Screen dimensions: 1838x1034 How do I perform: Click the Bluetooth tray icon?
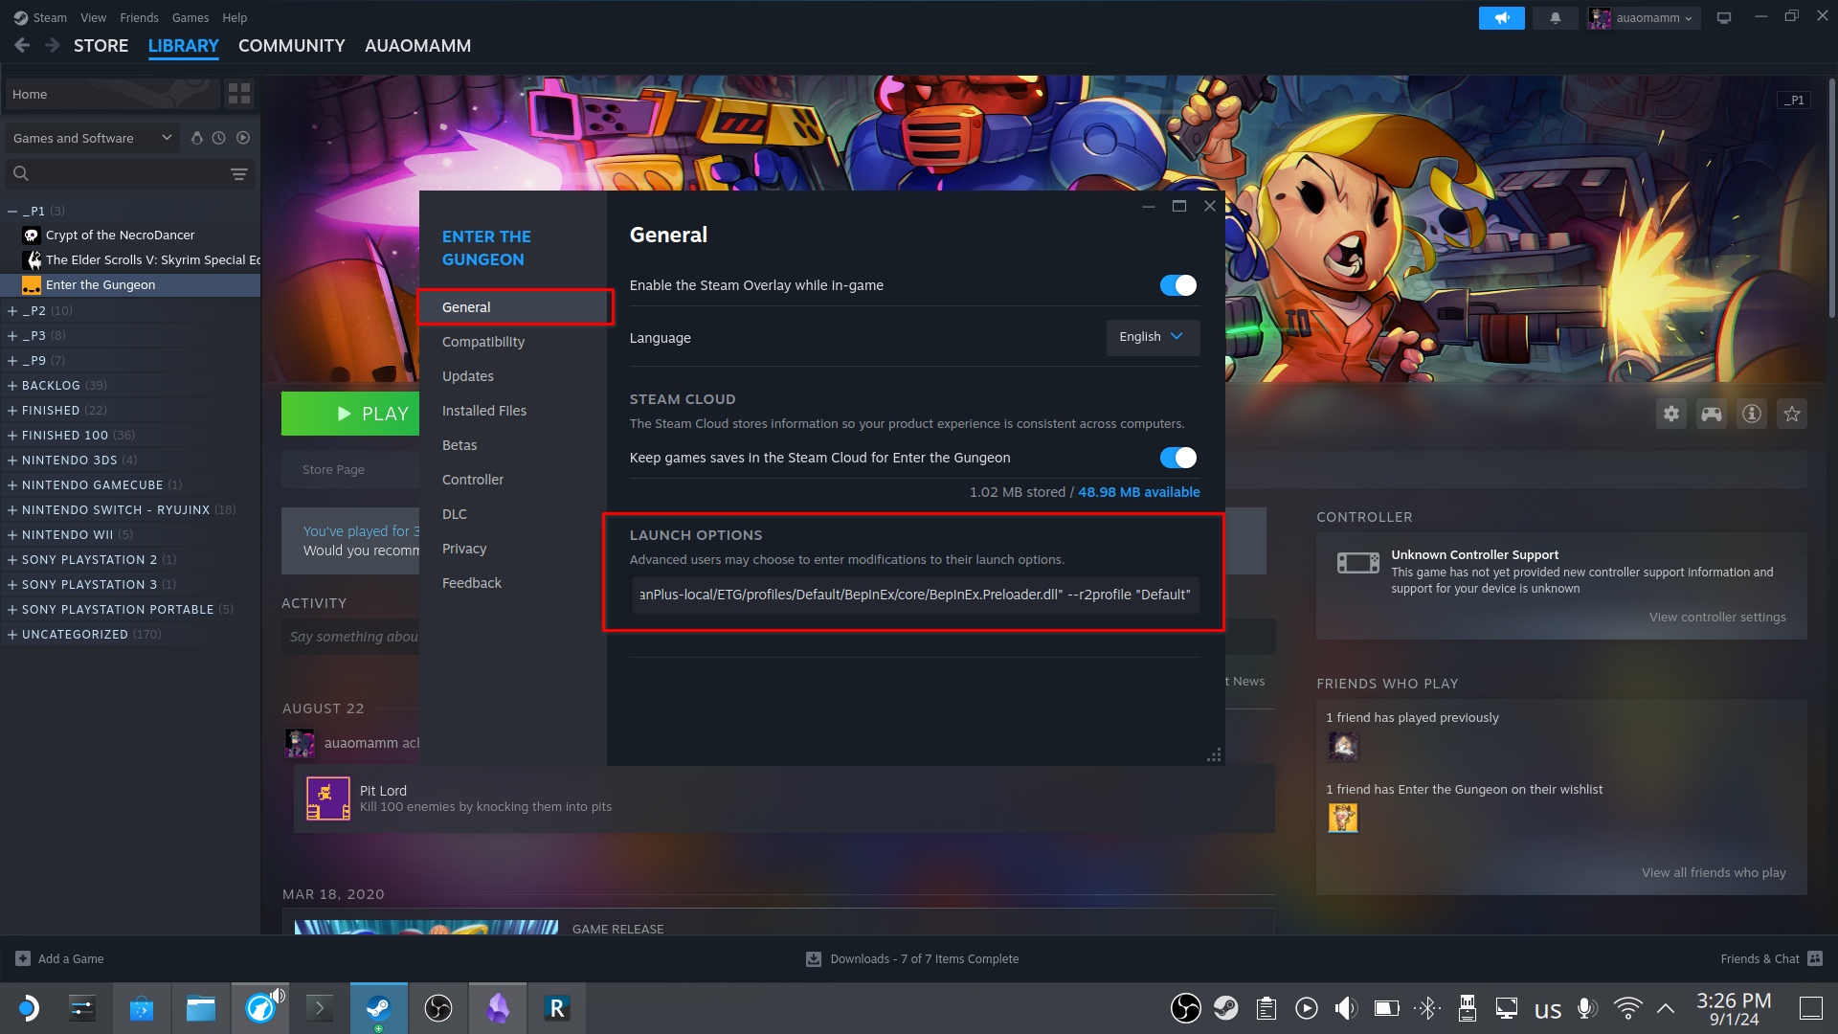1427,1008
